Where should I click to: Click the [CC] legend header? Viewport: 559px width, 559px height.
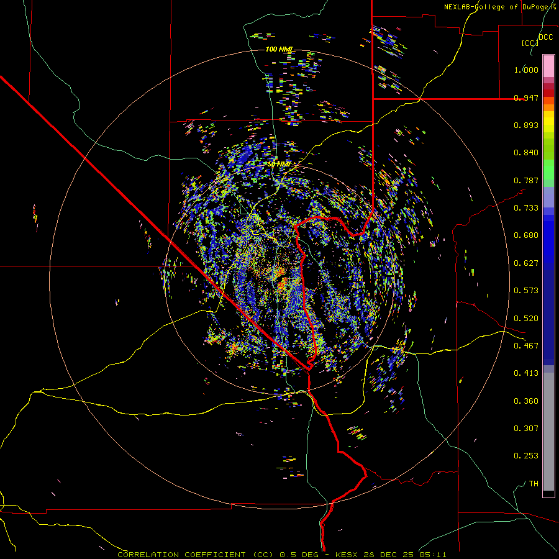tap(530, 43)
